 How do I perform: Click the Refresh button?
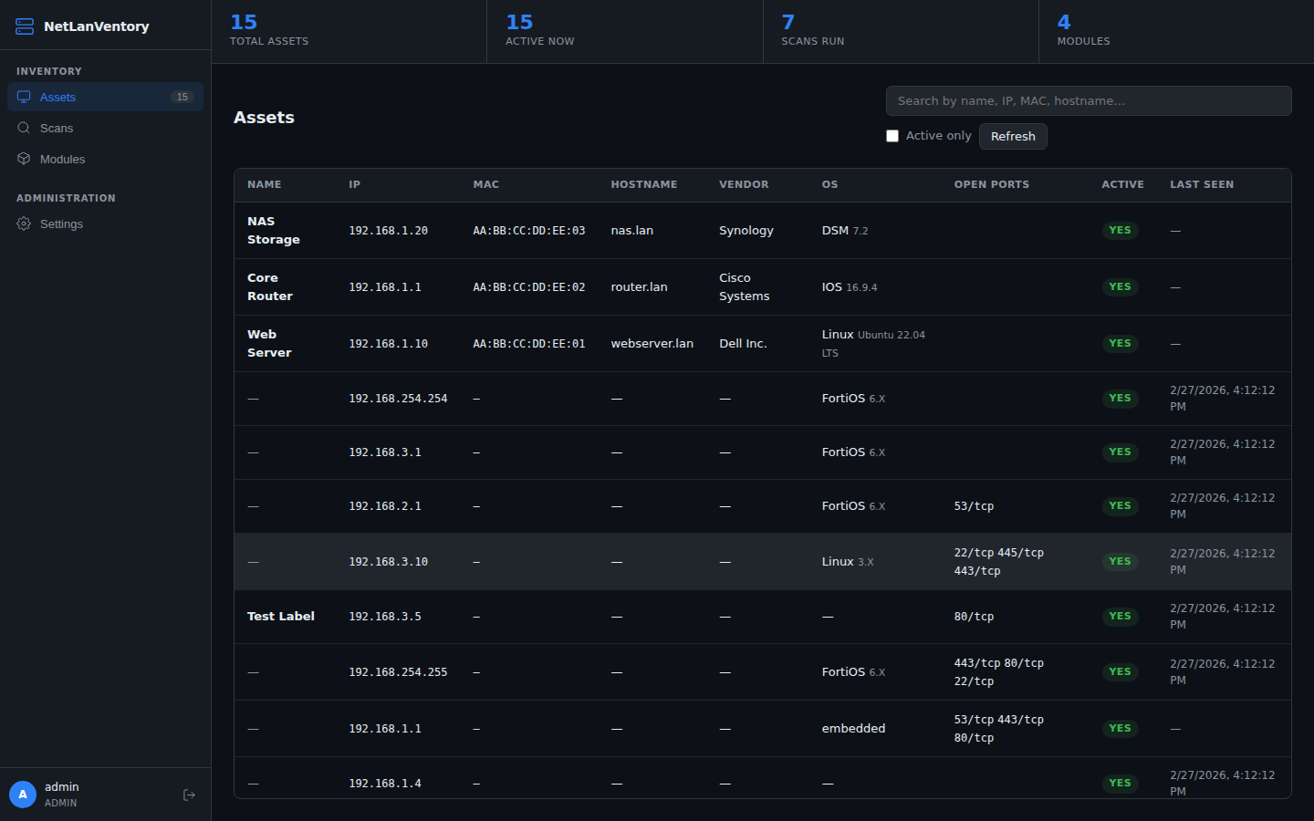[x=1013, y=136]
